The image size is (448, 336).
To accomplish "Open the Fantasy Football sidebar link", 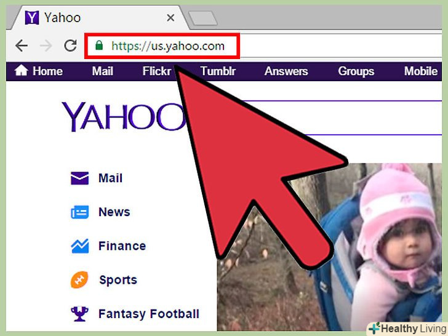I will tap(149, 314).
